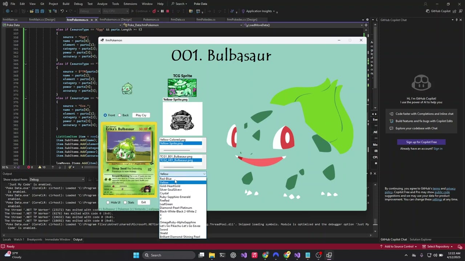The image size is (465, 261).
Task: Click the GitHub Copilot badge in title bar
Action: tap(438, 11)
